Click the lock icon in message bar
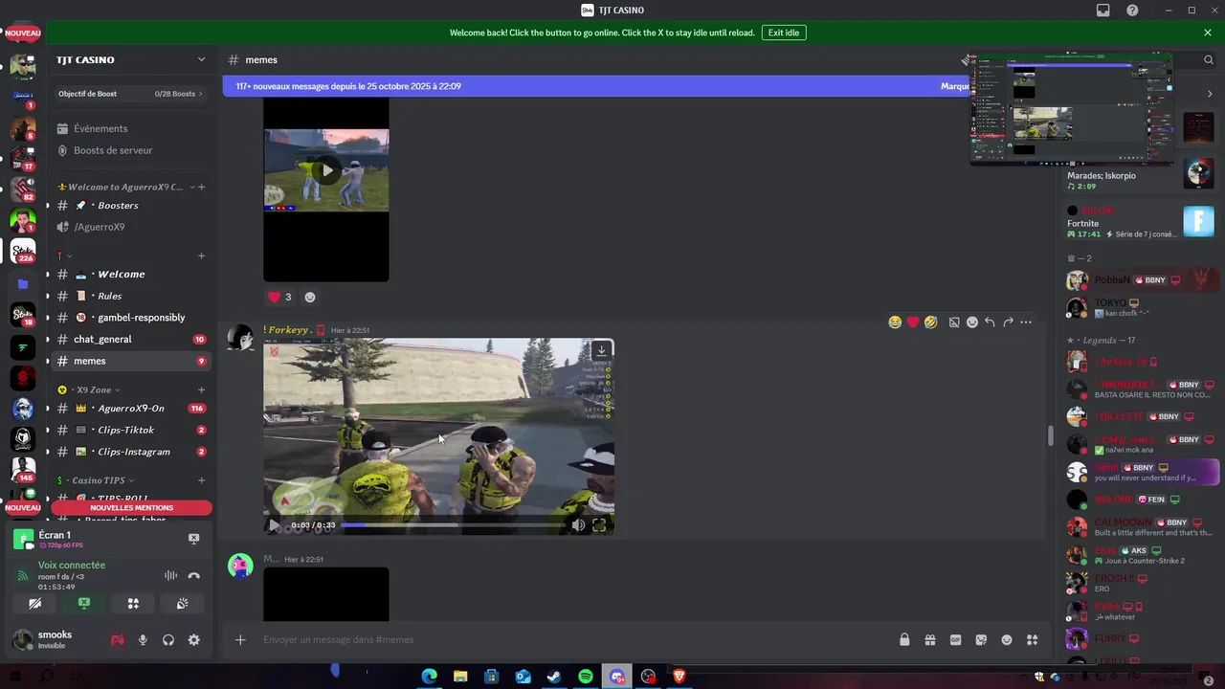 (904, 640)
